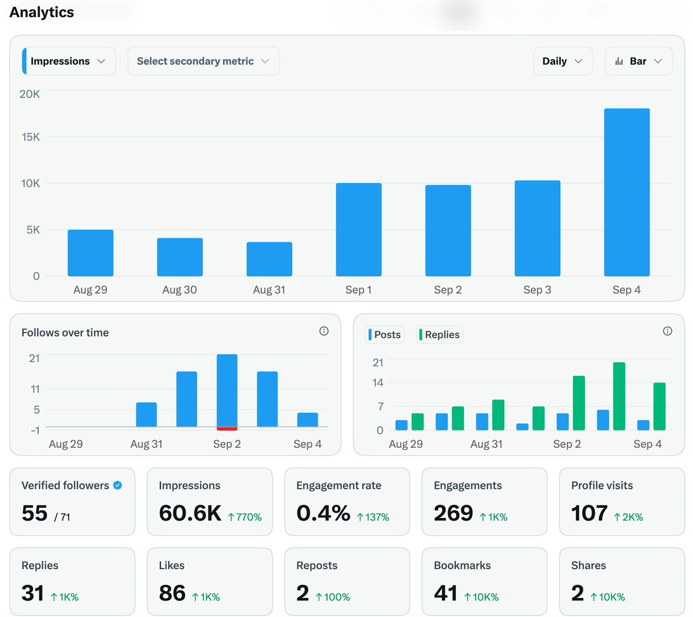Open the Shares stat card
The height and width of the screenshot is (617, 693).
622,582
